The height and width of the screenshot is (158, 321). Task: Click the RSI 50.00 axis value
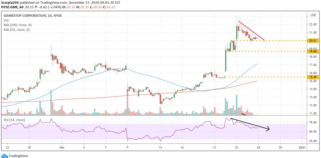click(x=312, y=132)
